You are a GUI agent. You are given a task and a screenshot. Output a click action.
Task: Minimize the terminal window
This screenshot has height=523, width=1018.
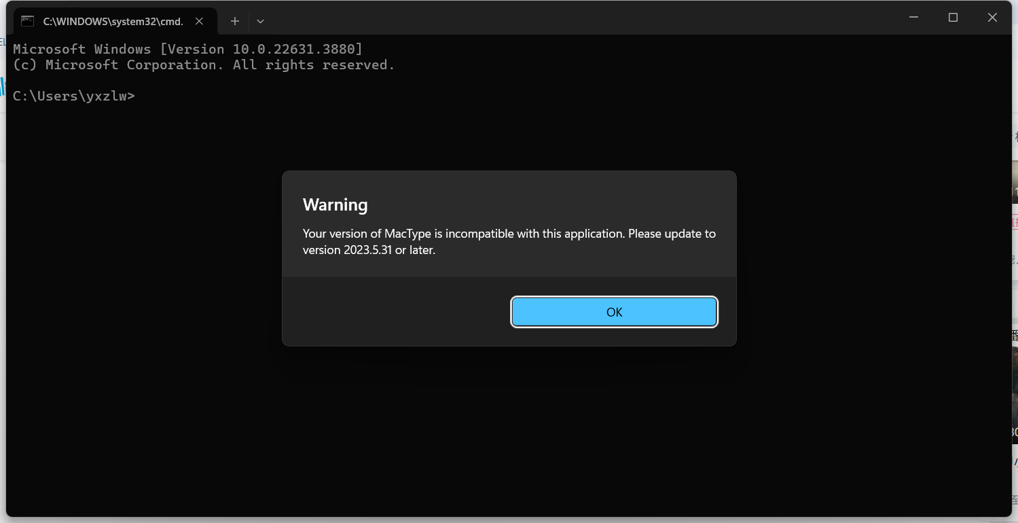(913, 18)
